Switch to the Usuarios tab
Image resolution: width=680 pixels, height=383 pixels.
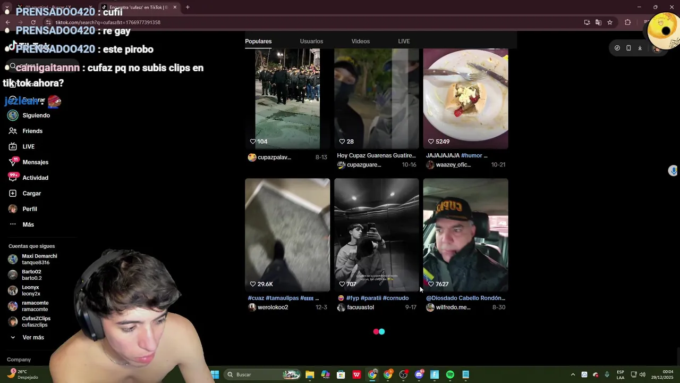coord(311,41)
